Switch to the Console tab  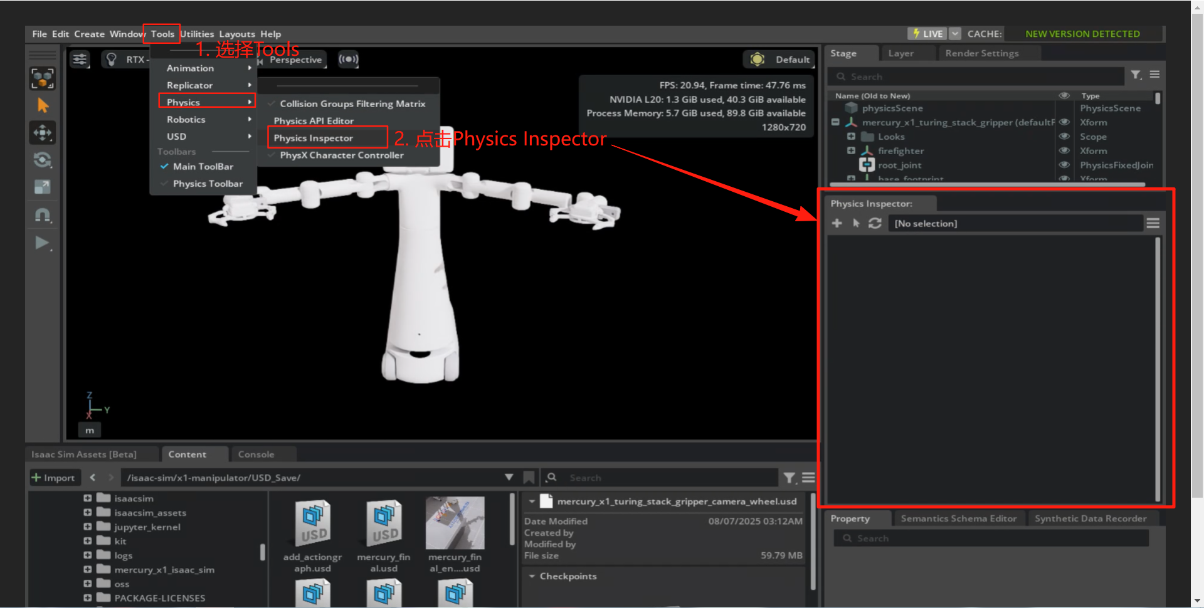point(256,454)
